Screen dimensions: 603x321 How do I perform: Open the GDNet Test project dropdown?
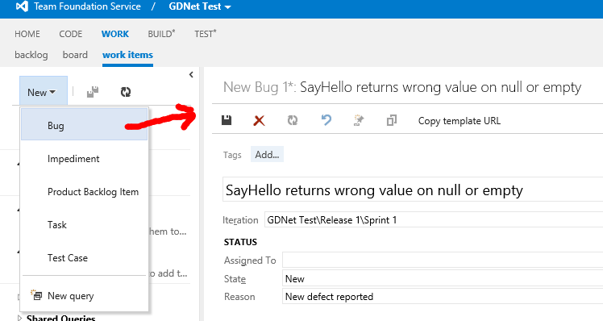click(x=200, y=6)
